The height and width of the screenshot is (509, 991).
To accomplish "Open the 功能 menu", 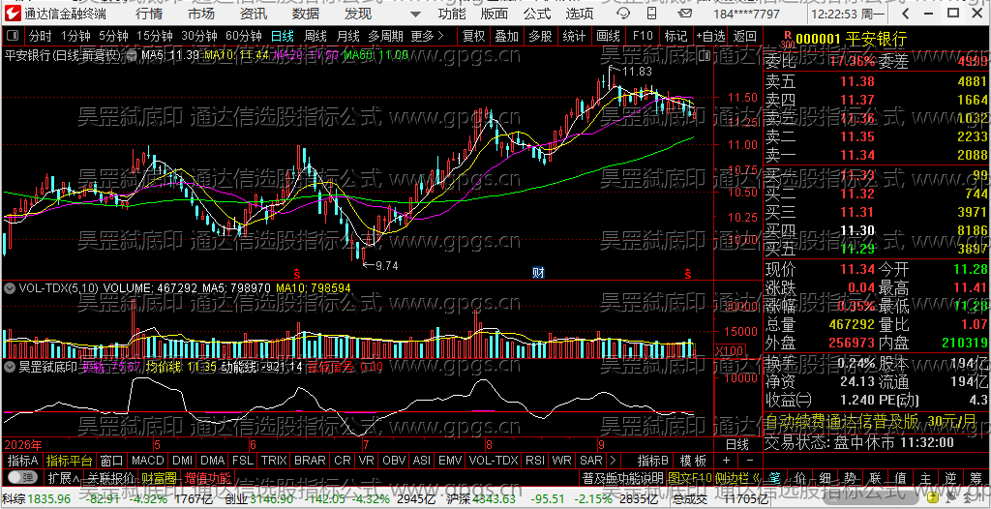I will (452, 14).
